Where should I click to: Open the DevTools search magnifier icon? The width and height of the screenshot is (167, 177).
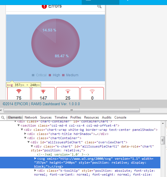[3, 118]
